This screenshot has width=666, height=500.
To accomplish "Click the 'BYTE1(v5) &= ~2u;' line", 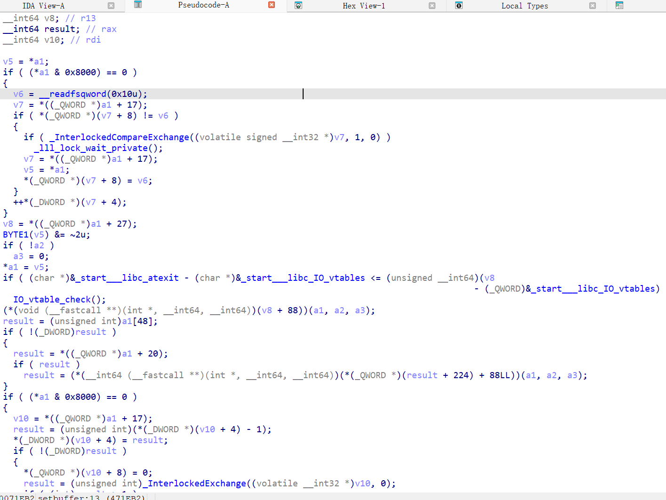I will 47,235.
